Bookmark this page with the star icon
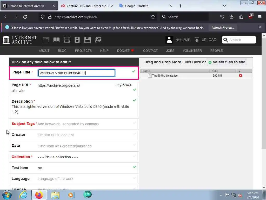 153,17
